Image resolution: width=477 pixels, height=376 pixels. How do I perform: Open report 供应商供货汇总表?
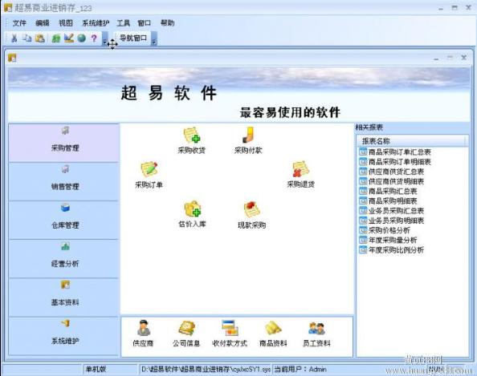pos(392,172)
